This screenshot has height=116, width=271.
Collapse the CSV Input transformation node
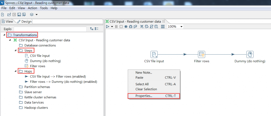10,40
